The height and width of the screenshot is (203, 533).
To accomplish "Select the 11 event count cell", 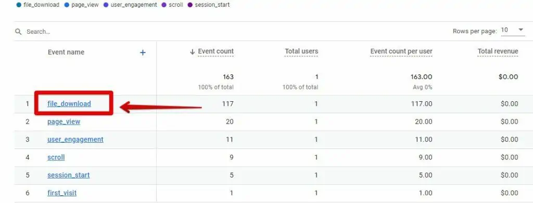I will tap(230, 140).
